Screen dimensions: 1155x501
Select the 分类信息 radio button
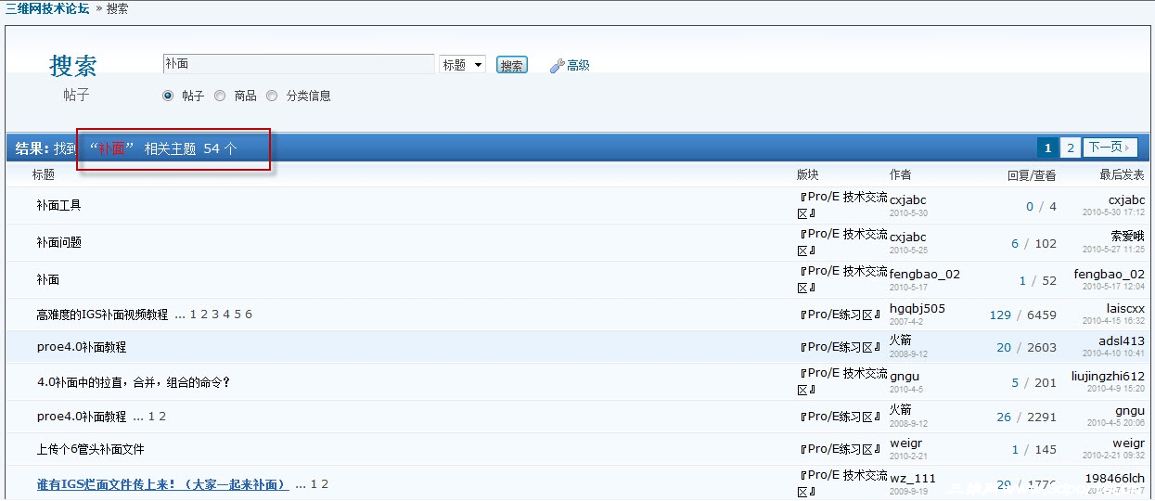(272, 96)
